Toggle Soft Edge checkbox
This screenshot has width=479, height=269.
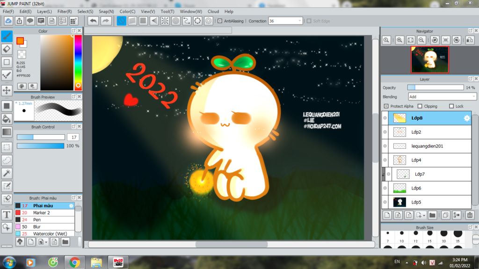point(309,21)
